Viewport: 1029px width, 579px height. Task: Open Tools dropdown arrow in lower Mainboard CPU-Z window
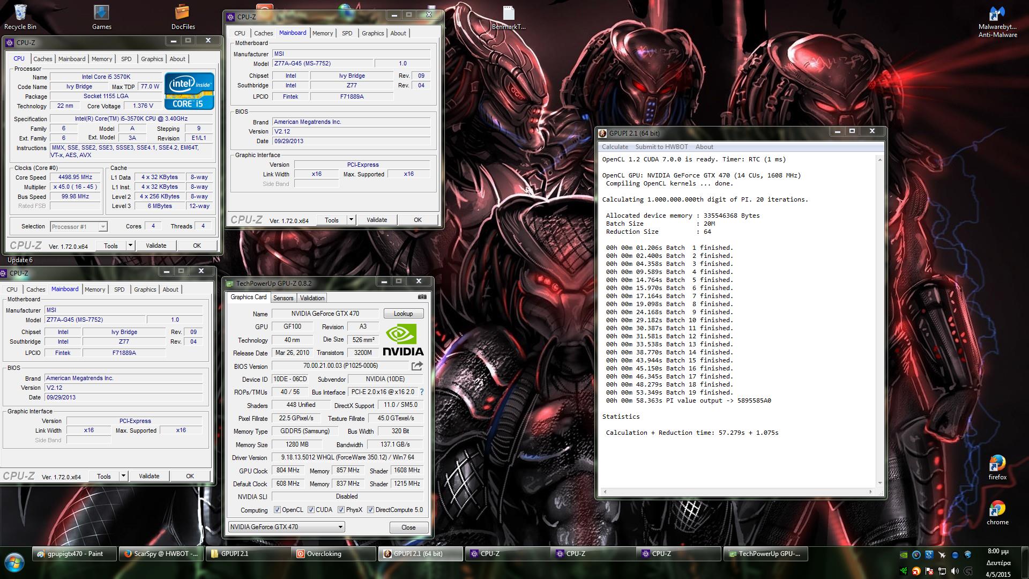(x=123, y=476)
